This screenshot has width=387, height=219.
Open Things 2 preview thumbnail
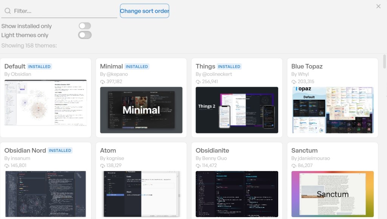pos(237,110)
